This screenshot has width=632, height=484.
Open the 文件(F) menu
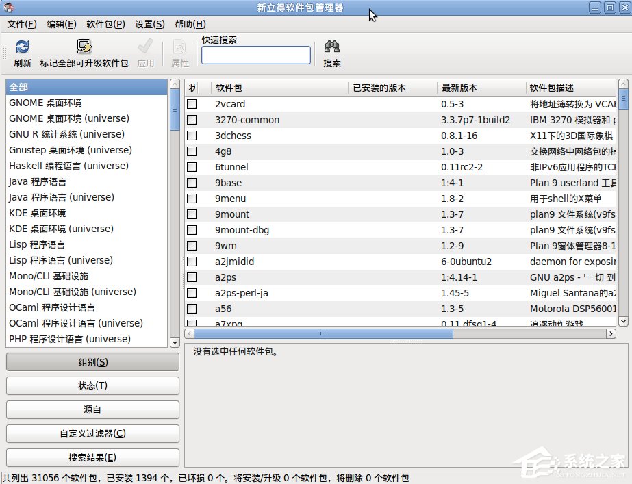(x=22, y=24)
